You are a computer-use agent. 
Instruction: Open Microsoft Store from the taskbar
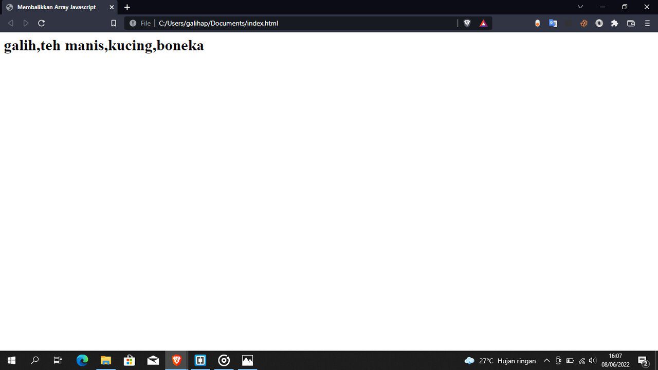[x=130, y=360]
